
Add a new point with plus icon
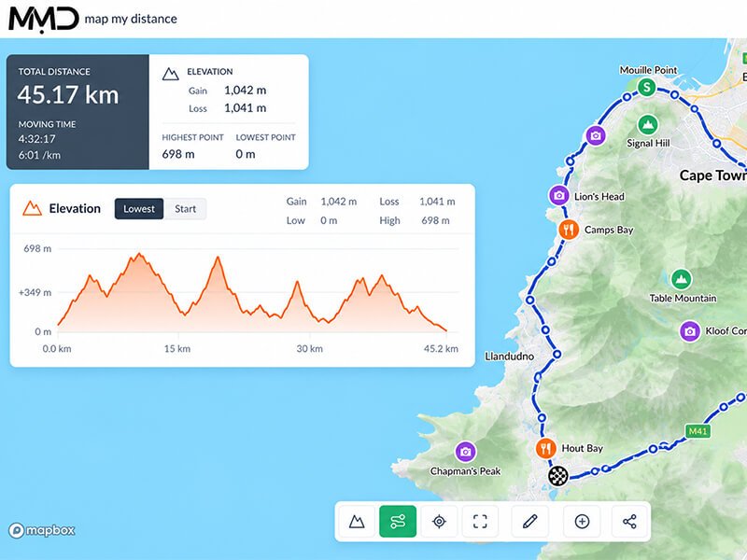[x=582, y=522]
